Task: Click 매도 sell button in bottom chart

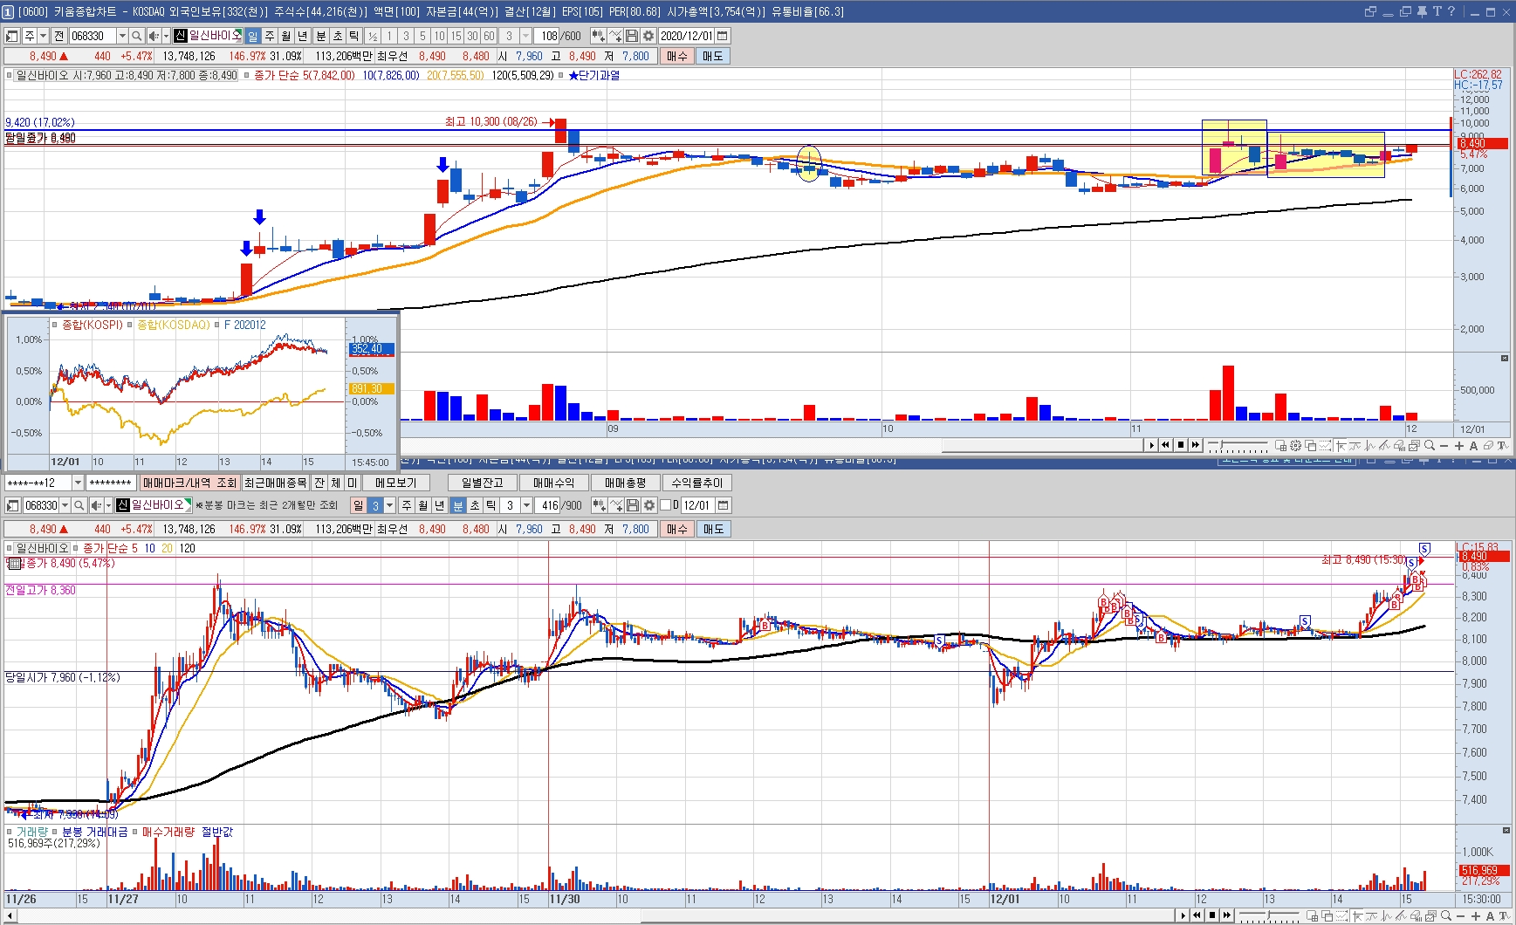Action: click(x=712, y=529)
